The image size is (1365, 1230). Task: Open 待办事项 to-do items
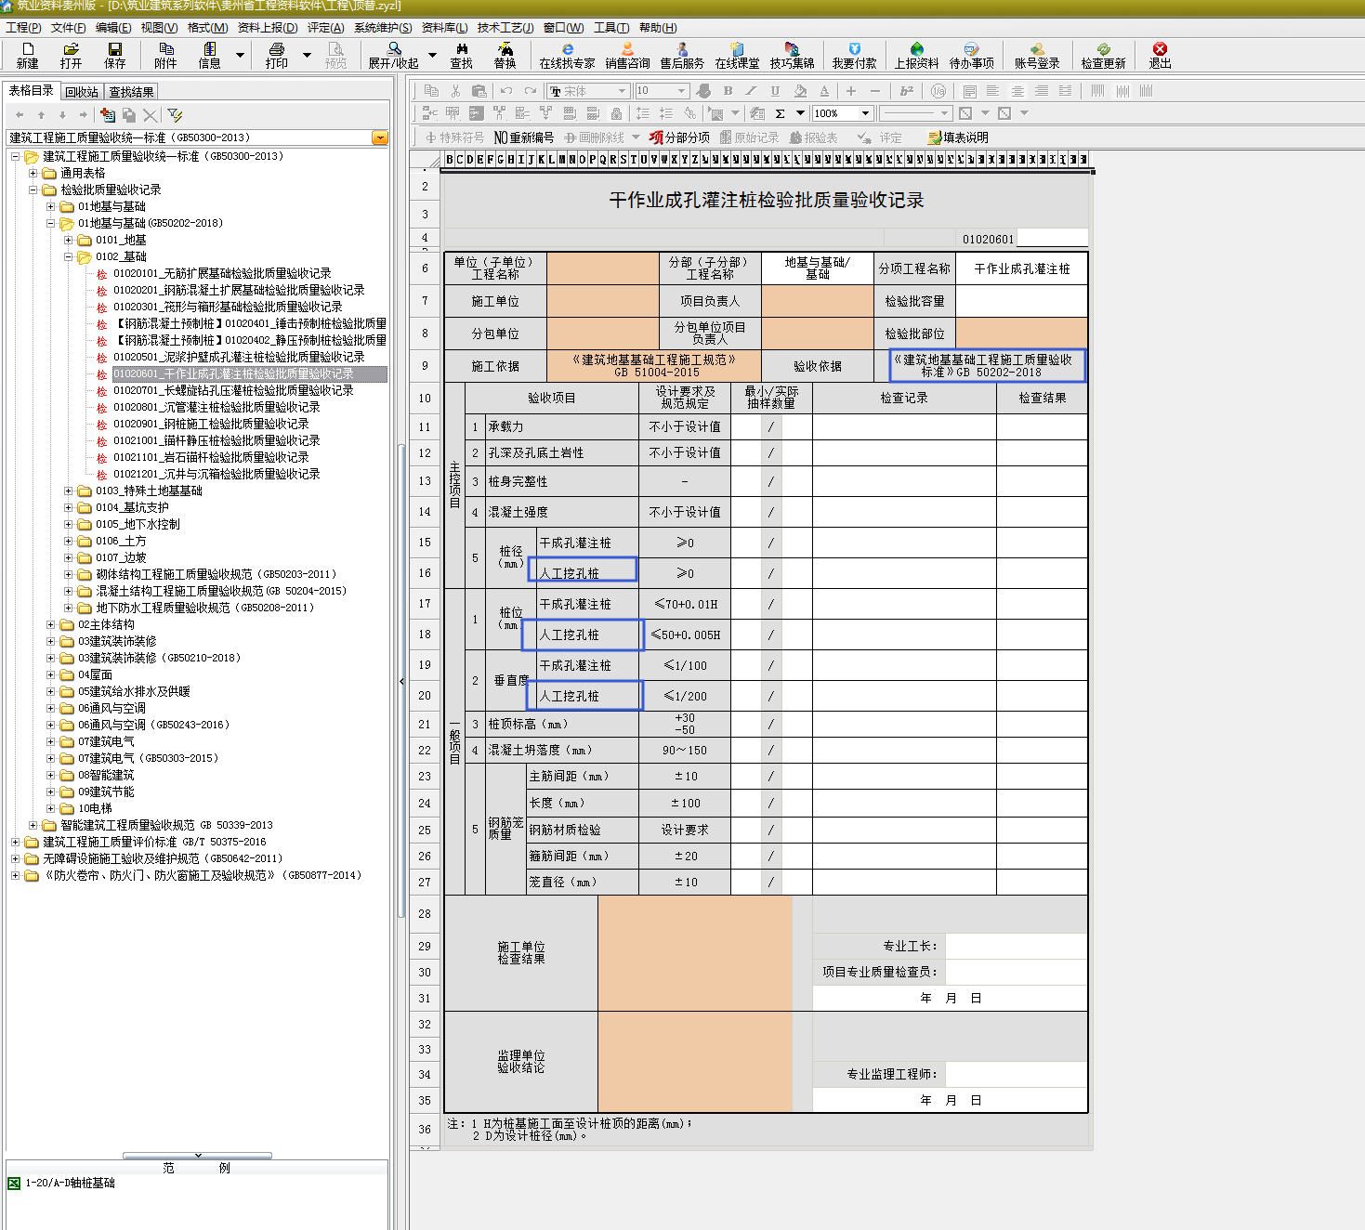pyautogui.click(x=971, y=56)
